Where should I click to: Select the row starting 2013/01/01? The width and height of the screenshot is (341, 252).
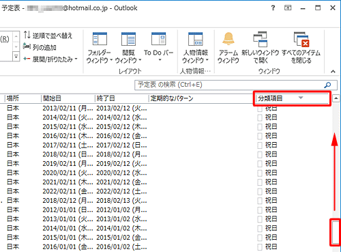pyautogui.click(x=166, y=219)
